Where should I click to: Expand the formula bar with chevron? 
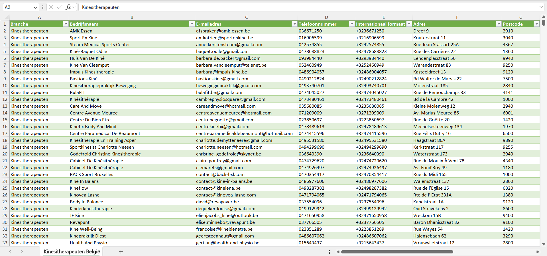tap(541, 7)
